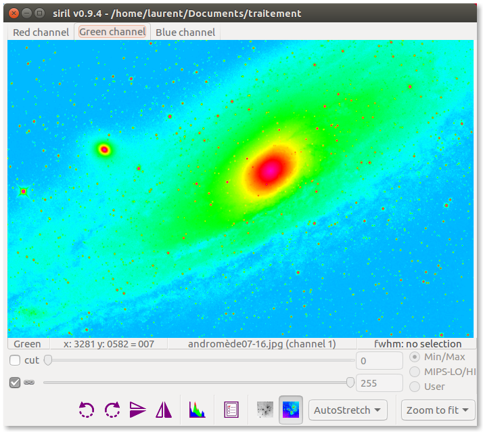This screenshot has width=483, height=432.
Task: Open the AutoStretch dropdown
Action: (x=348, y=410)
